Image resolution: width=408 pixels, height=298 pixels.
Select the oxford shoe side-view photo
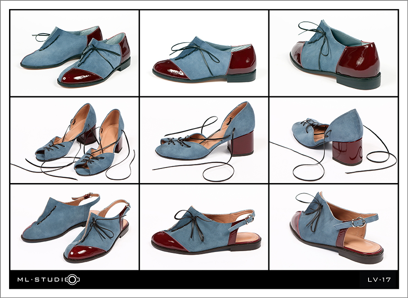tap(204, 53)
